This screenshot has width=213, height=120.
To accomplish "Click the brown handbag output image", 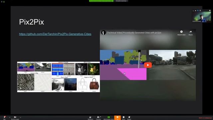I will coord(94,84).
